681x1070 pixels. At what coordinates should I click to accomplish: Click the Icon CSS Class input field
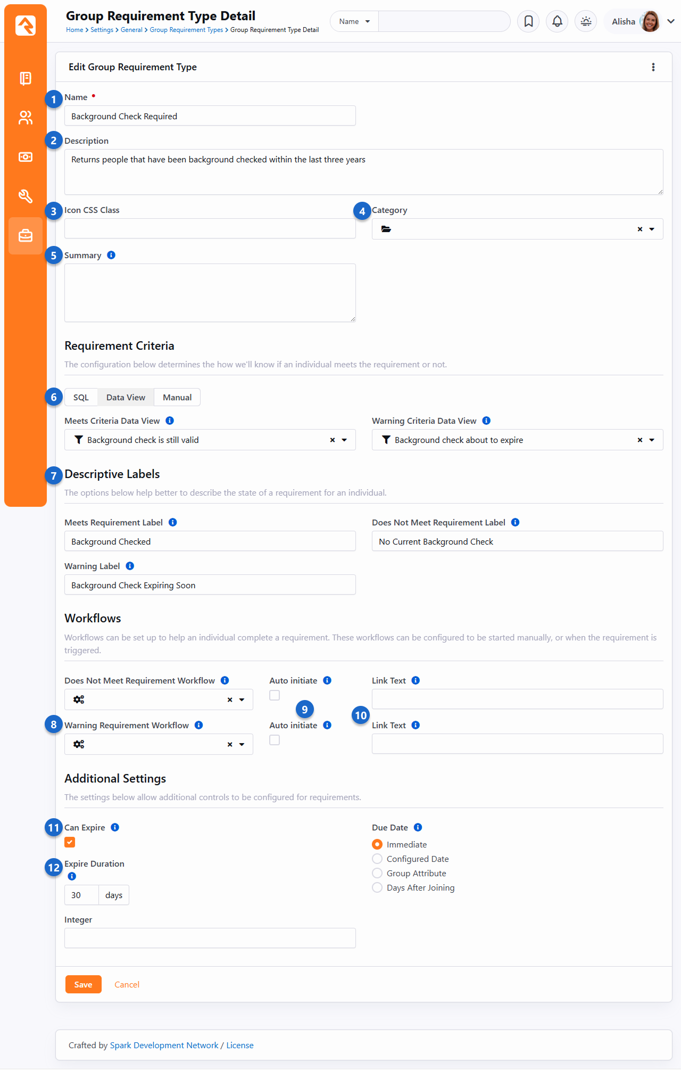point(210,229)
